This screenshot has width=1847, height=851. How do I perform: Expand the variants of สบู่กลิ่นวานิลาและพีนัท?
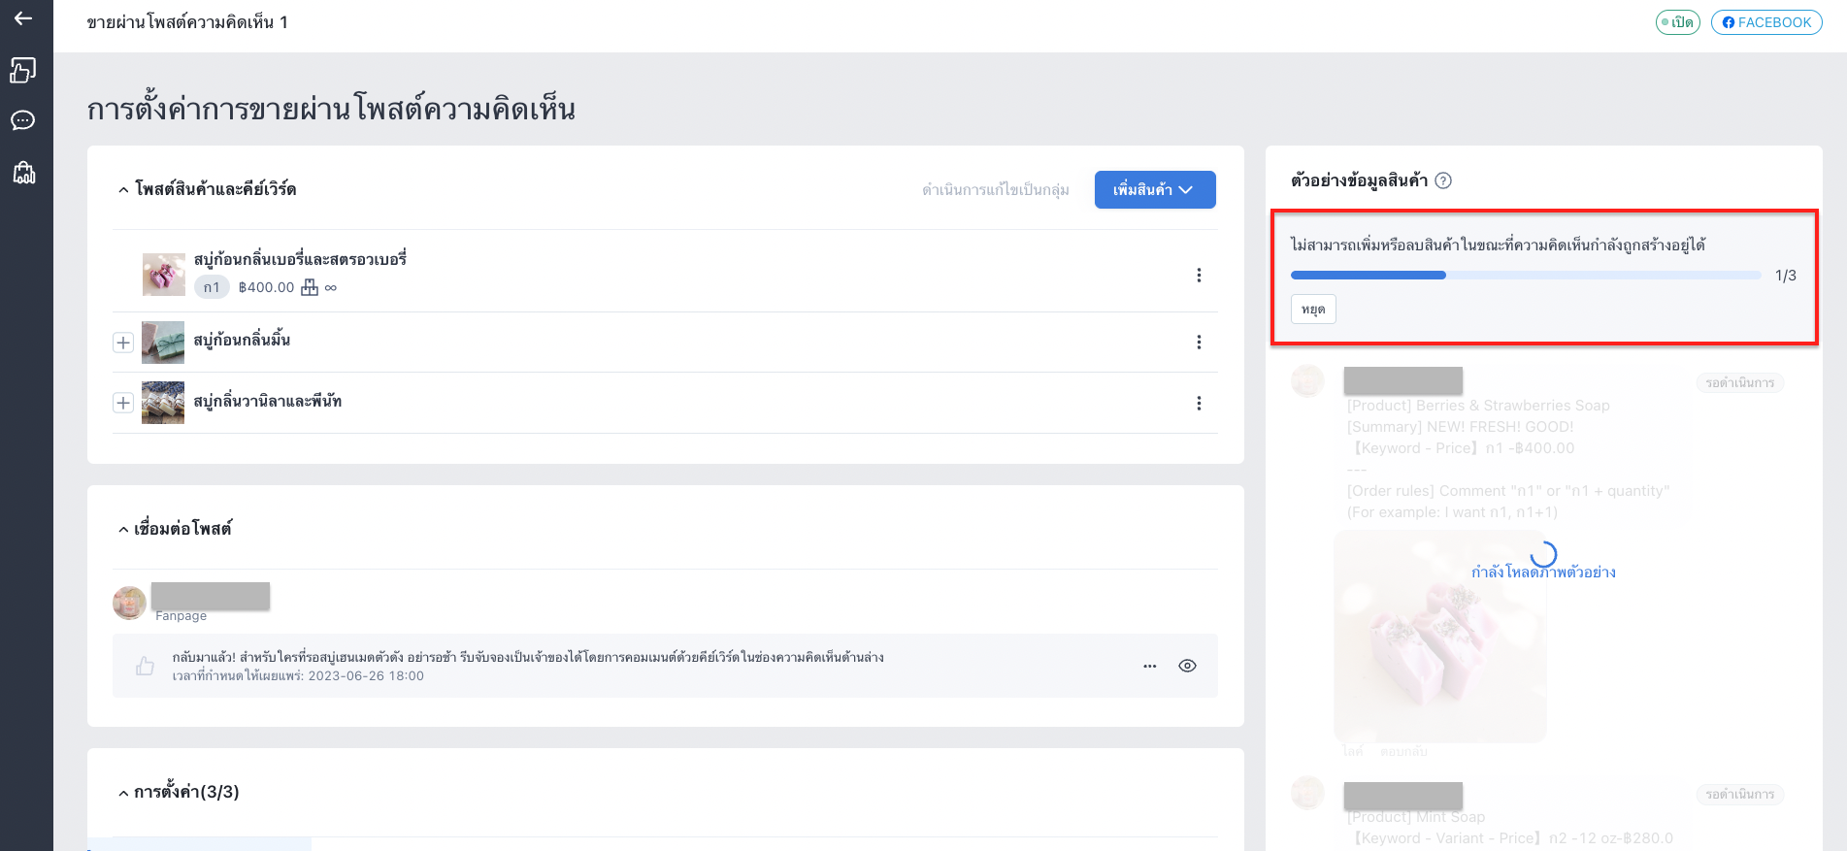tap(123, 403)
